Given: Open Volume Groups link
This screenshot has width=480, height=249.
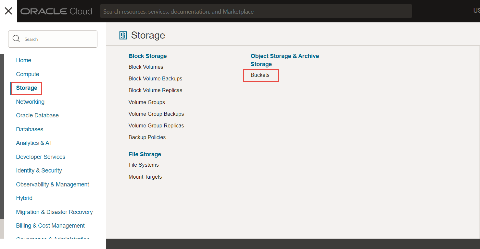Looking at the screenshot, I should tap(147, 102).
